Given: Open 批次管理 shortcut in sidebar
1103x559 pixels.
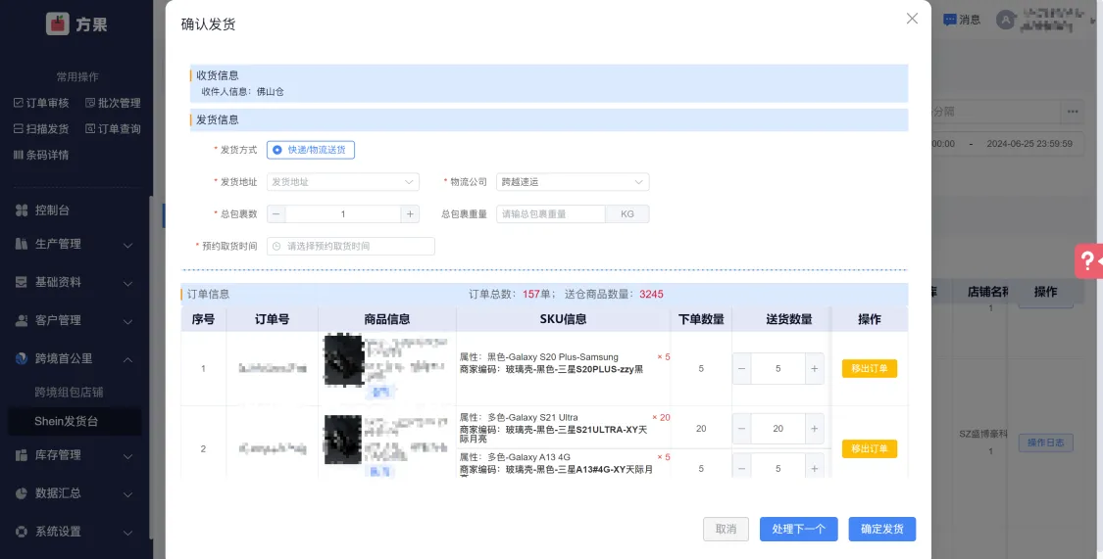Looking at the screenshot, I should pyautogui.click(x=114, y=103).
